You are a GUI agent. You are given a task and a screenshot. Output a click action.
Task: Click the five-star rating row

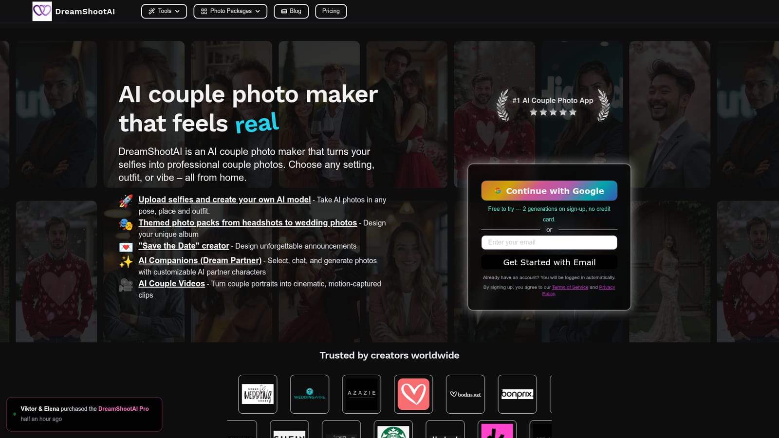pyautogui.click(x=553, y=112)
